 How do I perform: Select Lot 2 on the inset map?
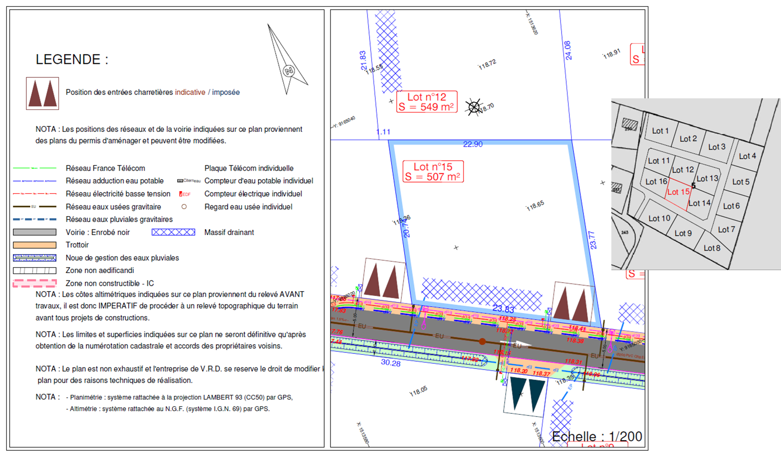(x=688, y=139)
